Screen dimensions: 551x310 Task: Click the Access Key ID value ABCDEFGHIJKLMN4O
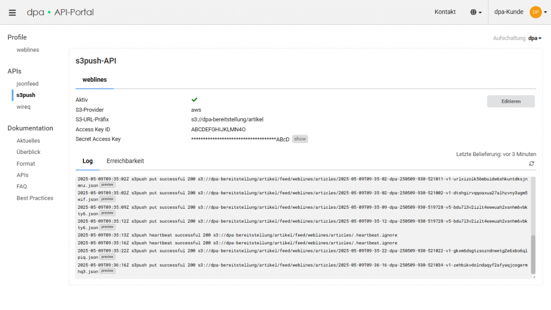(x=218, y=129)
